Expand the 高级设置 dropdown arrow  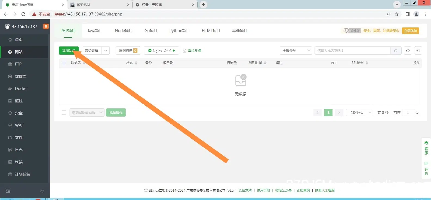click(x=106, y=51)
